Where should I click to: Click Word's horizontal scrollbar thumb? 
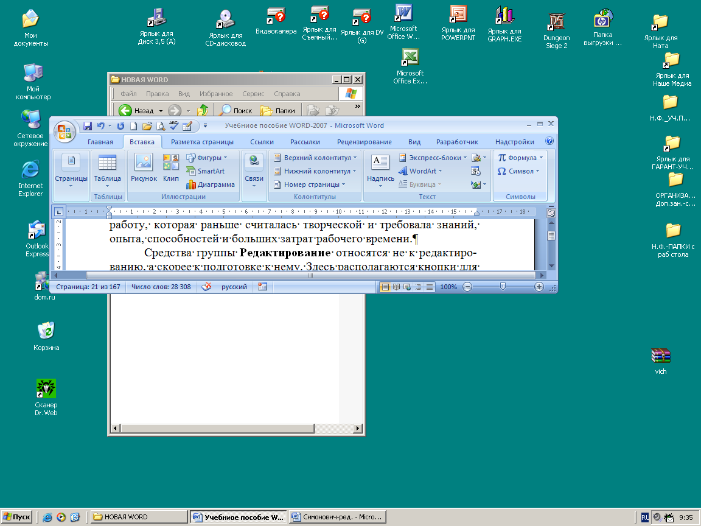[310, 276]
